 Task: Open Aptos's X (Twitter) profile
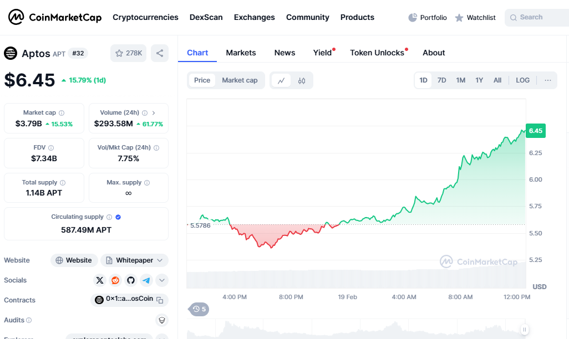(100, 280)
